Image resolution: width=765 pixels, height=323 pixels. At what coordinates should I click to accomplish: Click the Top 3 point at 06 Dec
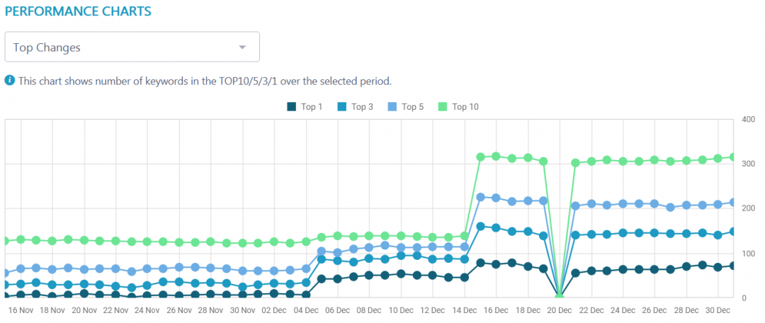pos(337,261)
